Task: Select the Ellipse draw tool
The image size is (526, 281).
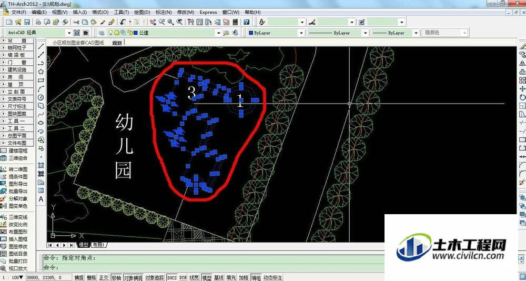Action: pos(41,123)
